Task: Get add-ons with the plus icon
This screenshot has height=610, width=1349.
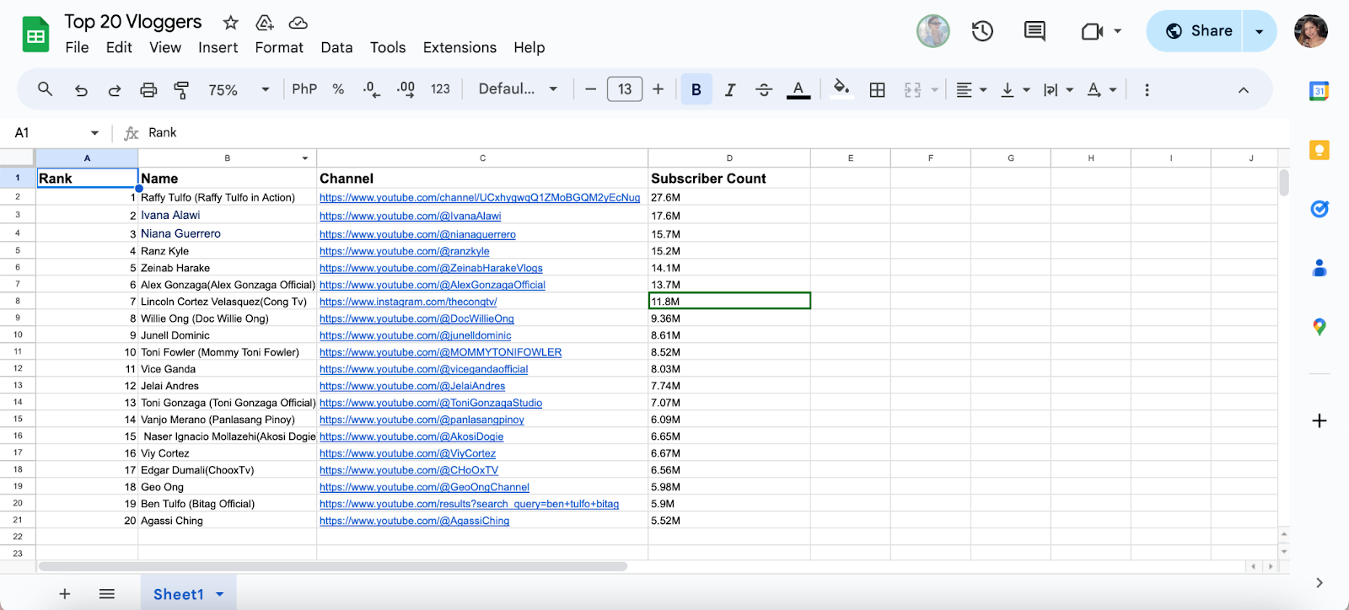Action: [x=1319, y=420]
